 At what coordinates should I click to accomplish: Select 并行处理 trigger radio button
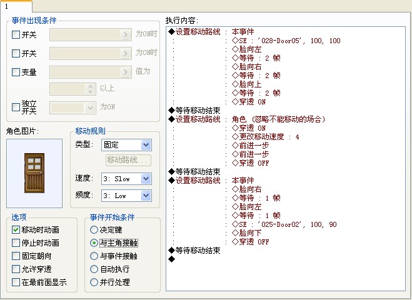point(94,282)
